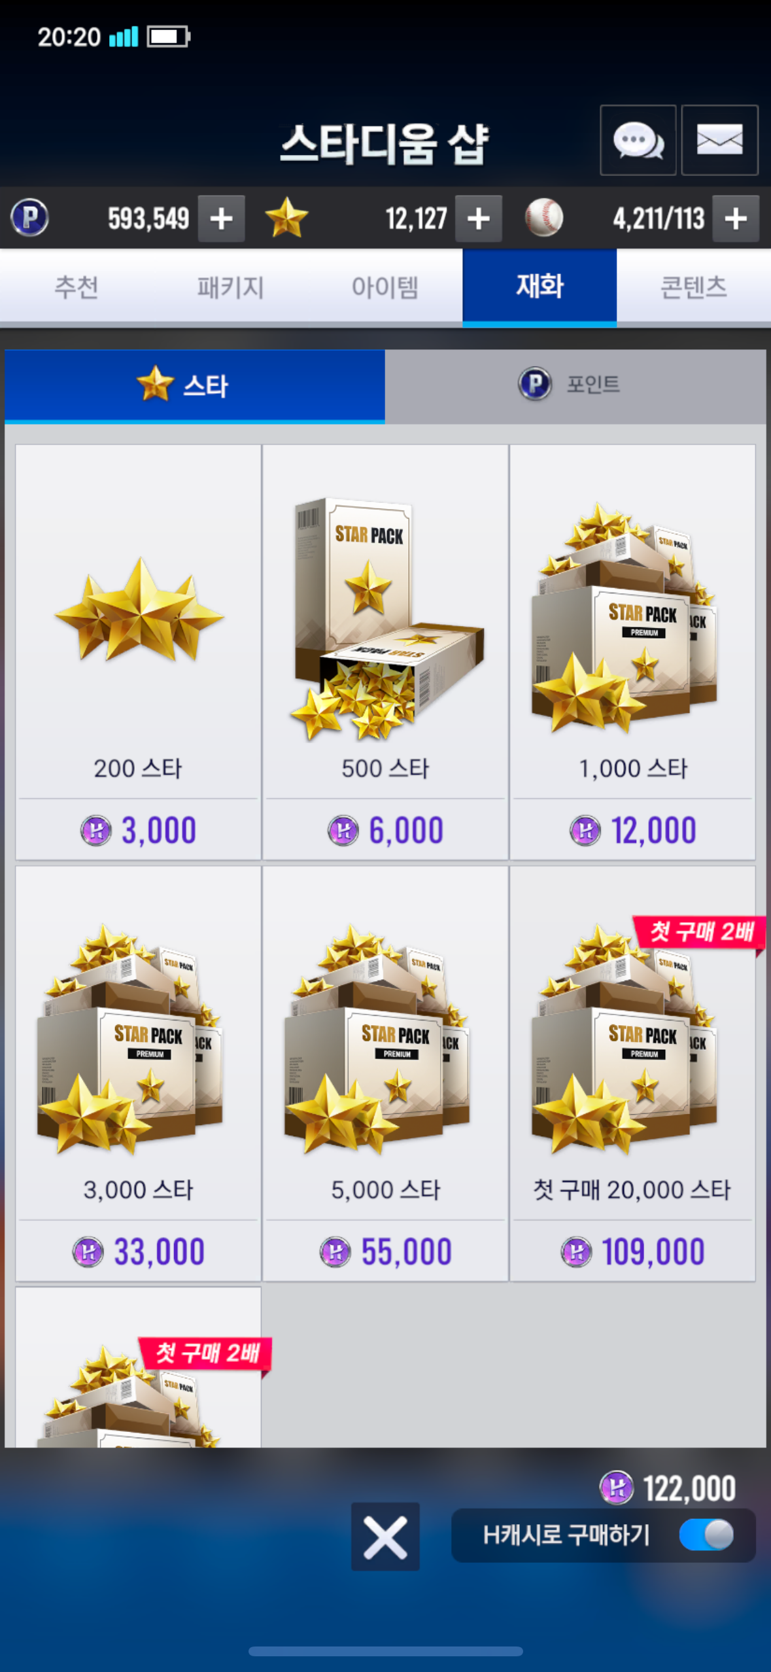
Task: Close the shop with the X button
Action: pos(385,1537)
